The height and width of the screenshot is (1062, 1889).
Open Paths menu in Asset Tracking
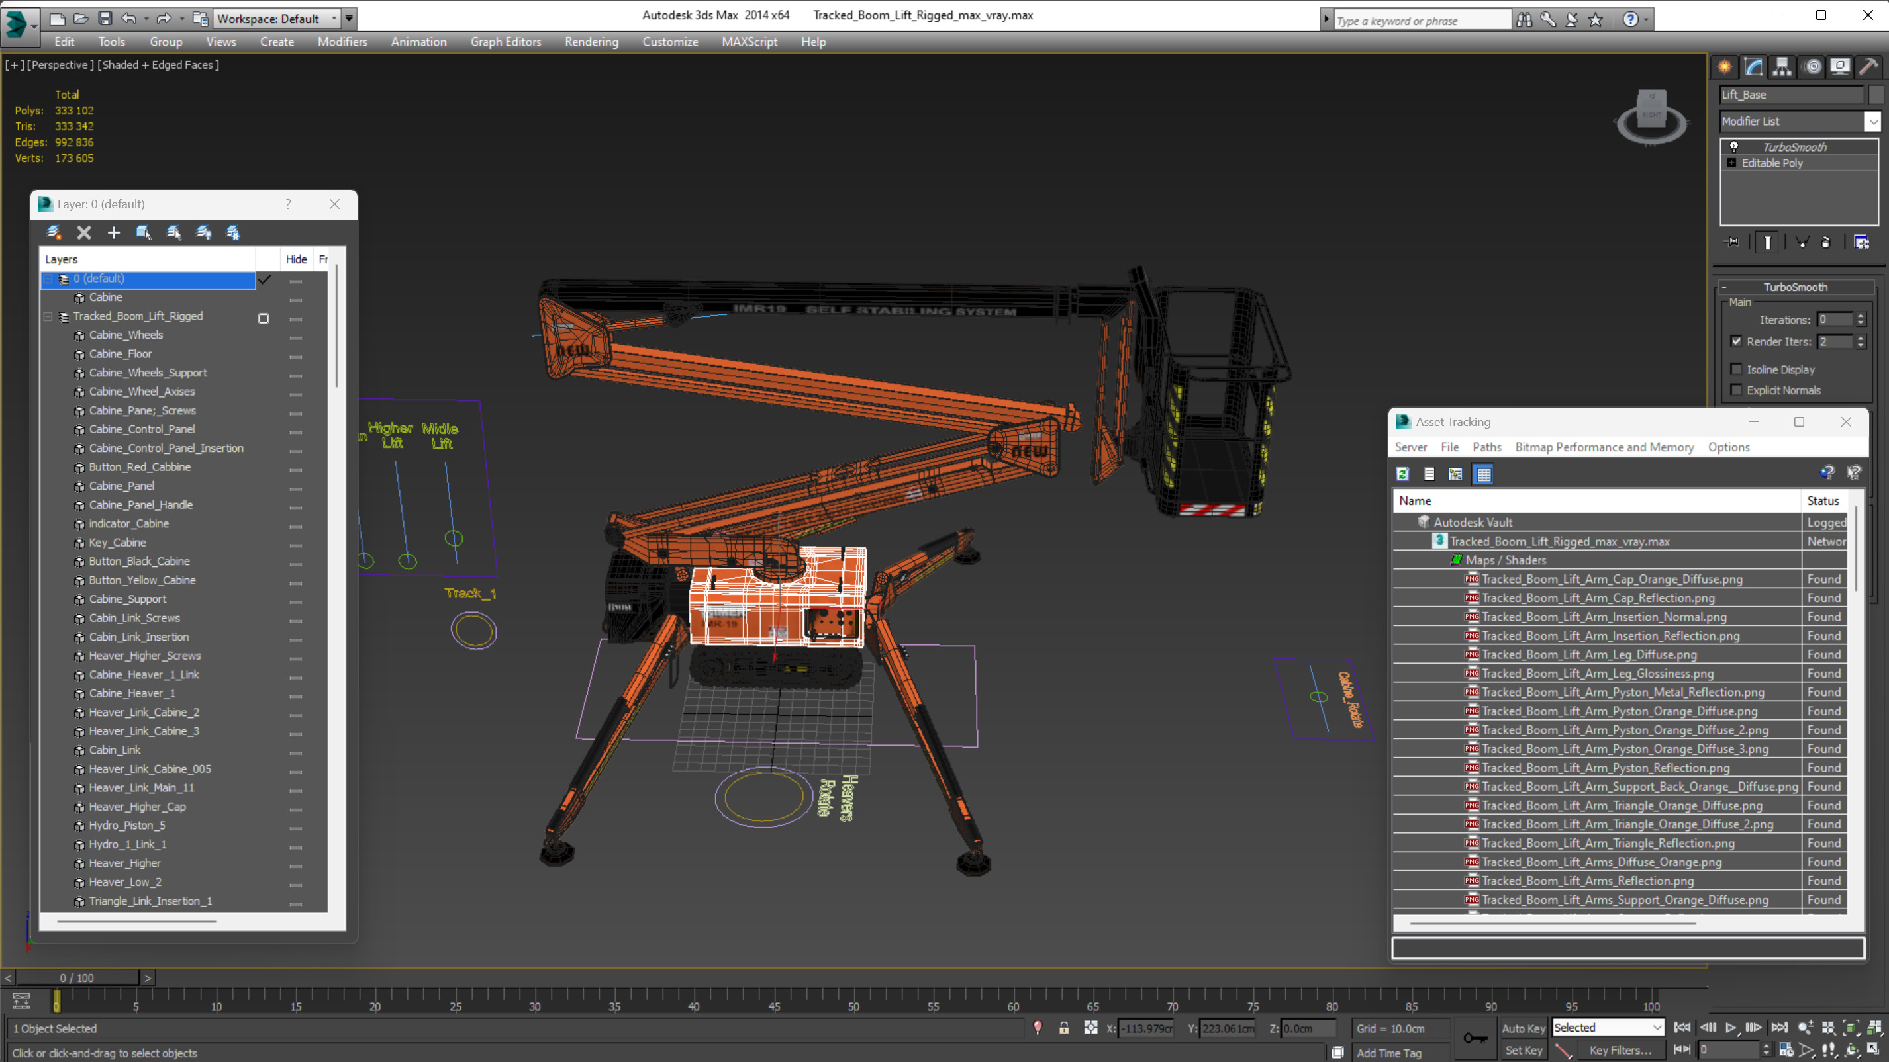[1486, 447]
